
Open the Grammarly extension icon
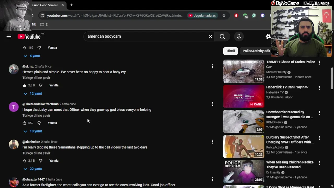pyautogui.click(x=254, y=16)
